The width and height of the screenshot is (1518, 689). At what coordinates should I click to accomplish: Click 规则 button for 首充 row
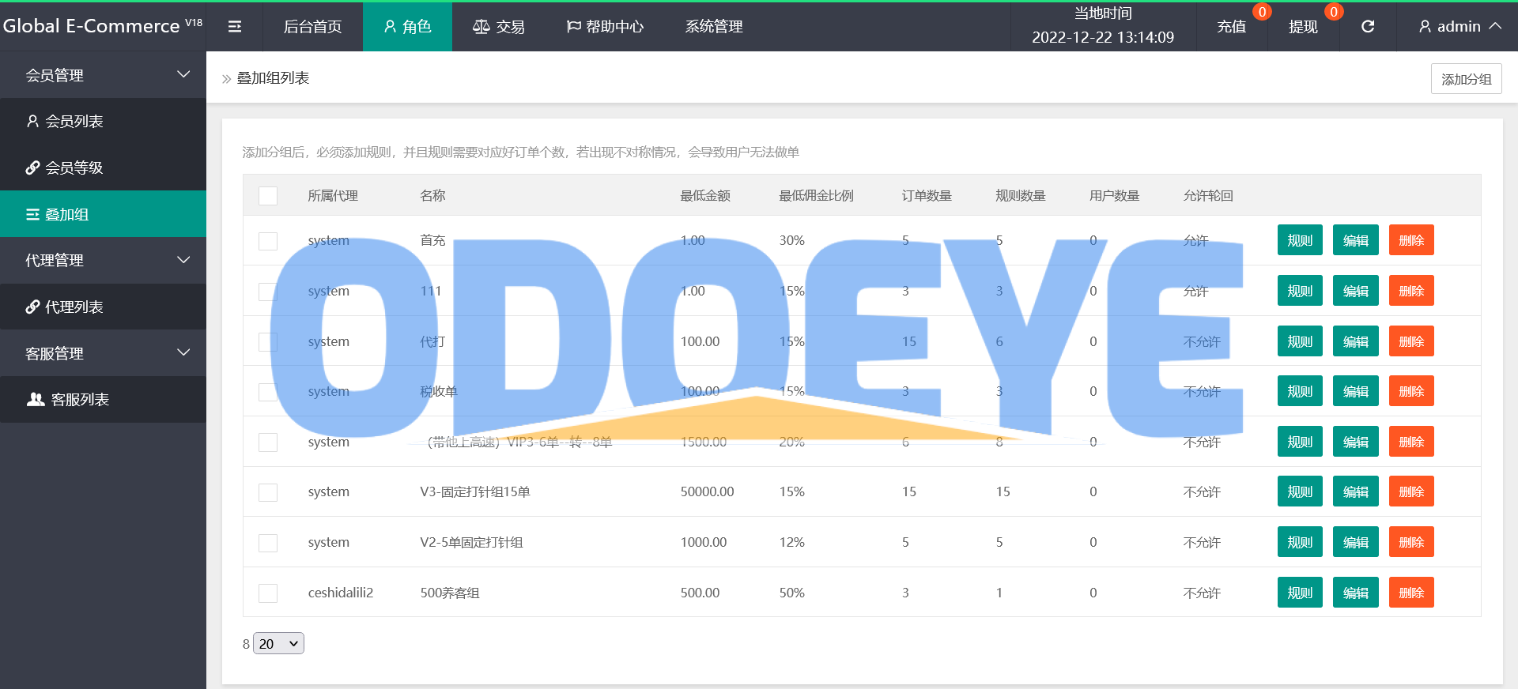(1300, 240)
